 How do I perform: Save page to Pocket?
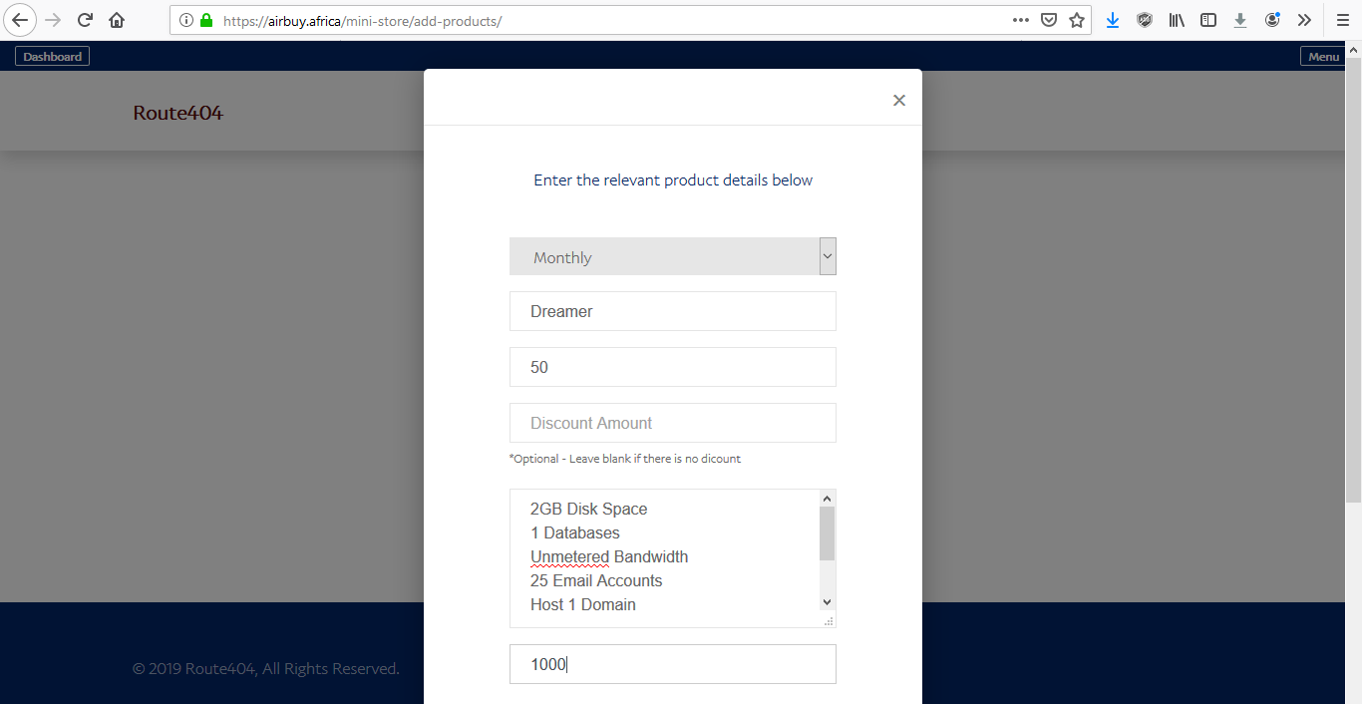tap(1049, 20)
